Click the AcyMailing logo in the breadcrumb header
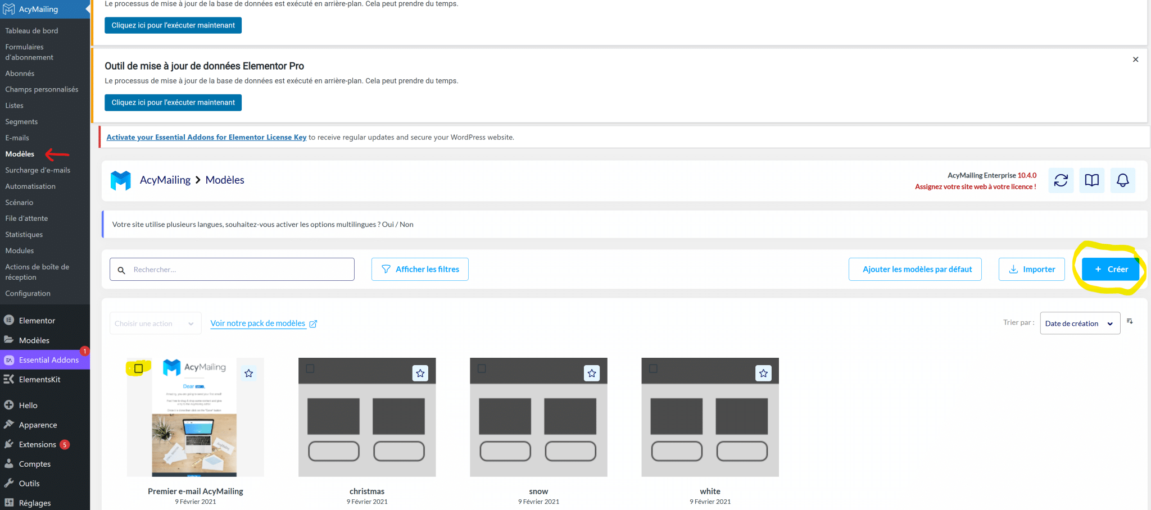 click(x=120, y=180)
